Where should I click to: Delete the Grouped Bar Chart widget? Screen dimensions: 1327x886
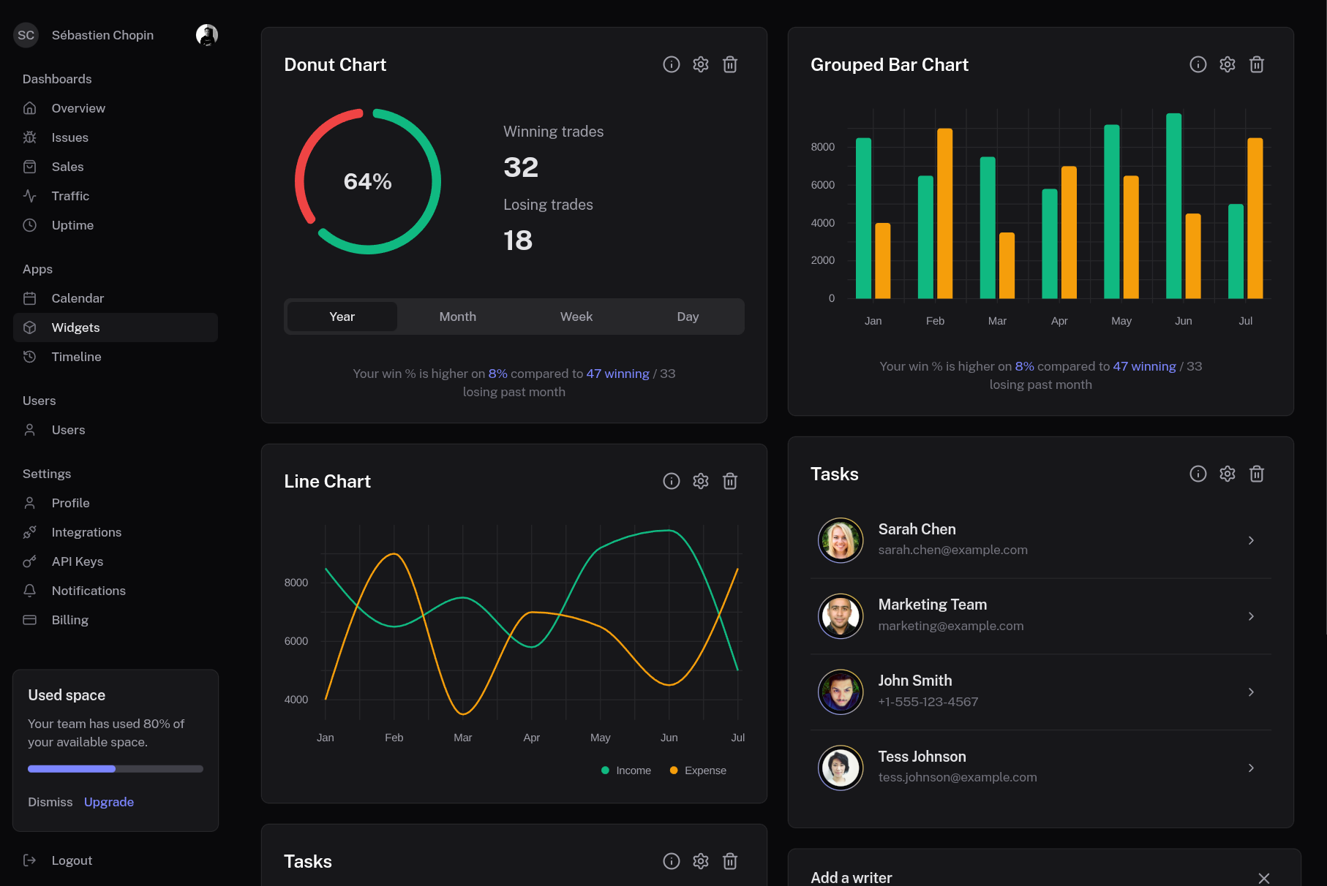pos(1256,64)
